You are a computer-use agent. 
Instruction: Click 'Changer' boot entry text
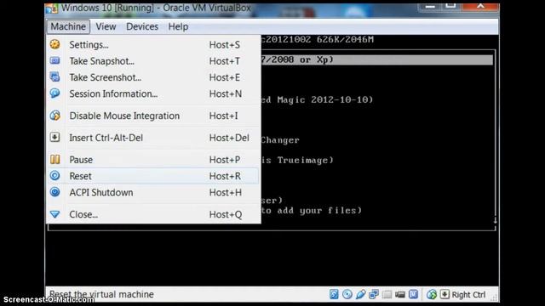pos(280,140)
